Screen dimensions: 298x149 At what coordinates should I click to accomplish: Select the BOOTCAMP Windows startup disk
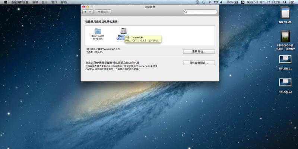98,34
